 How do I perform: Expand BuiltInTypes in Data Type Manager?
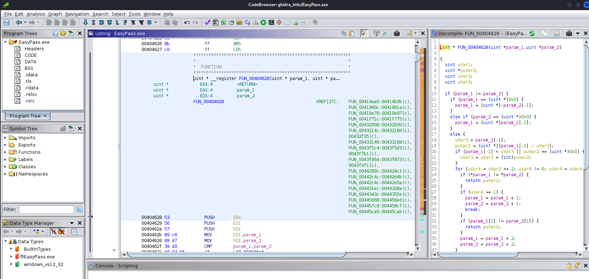[11, 249]
